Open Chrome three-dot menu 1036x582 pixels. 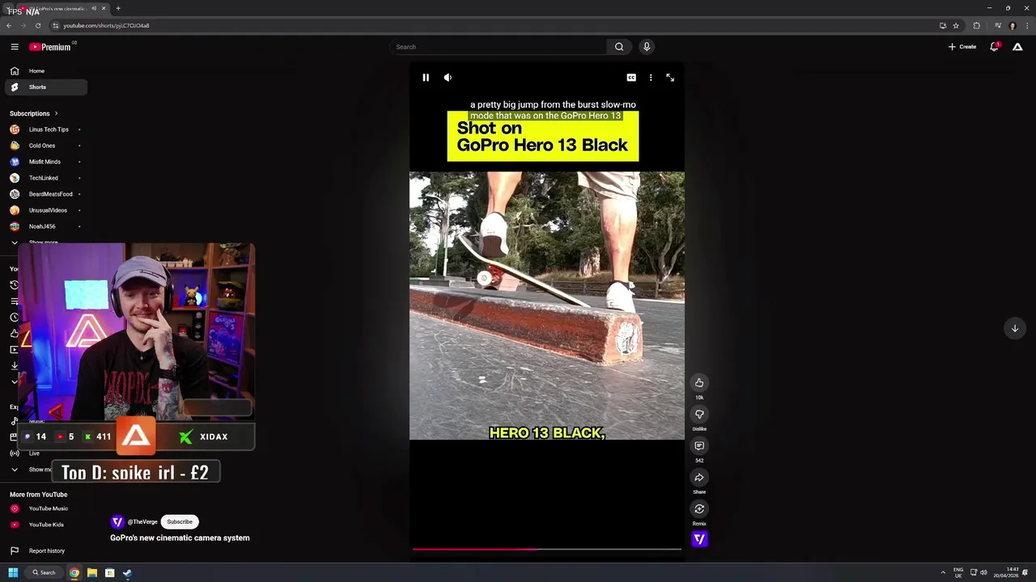tap(1026, 26)
